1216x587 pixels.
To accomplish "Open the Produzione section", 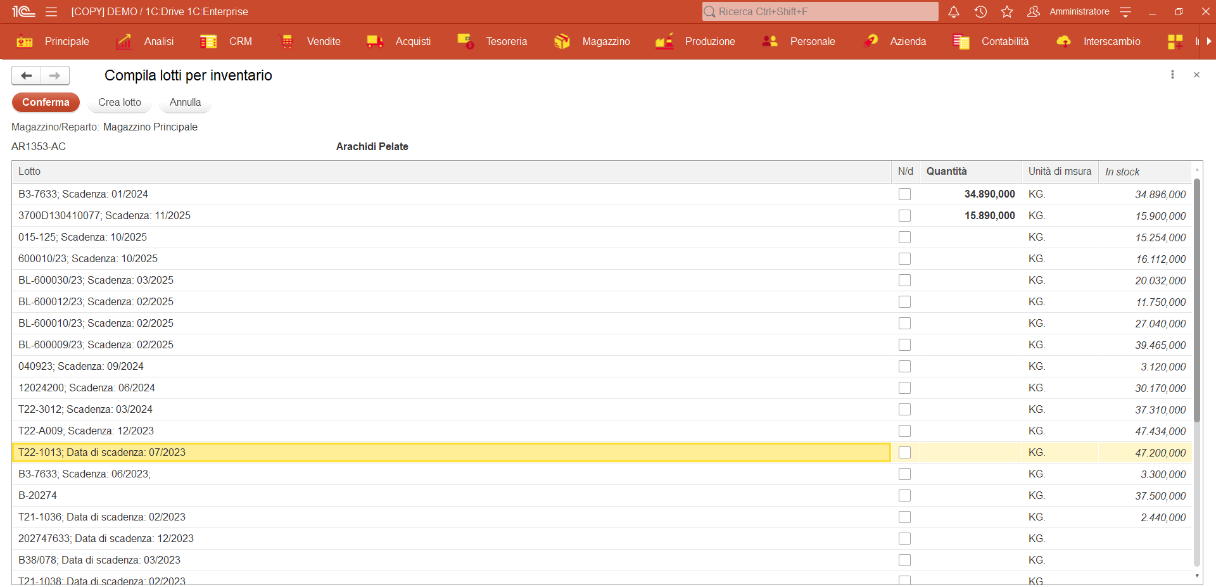I will (x=710, y=41).
